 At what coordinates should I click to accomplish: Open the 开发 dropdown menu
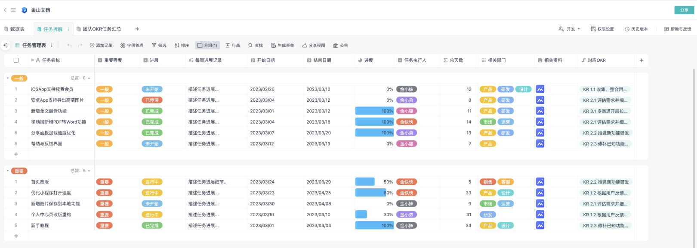click(x=569, y=29)
